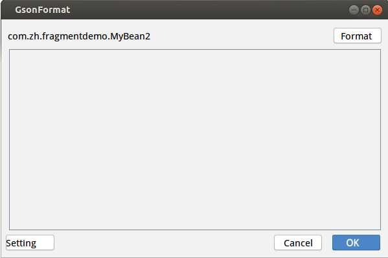Image resolution: width=388 pixels, height=258 pixels.
Task: Open the Setting dialog
Action: pyautogui.click(x=30, y=242)
